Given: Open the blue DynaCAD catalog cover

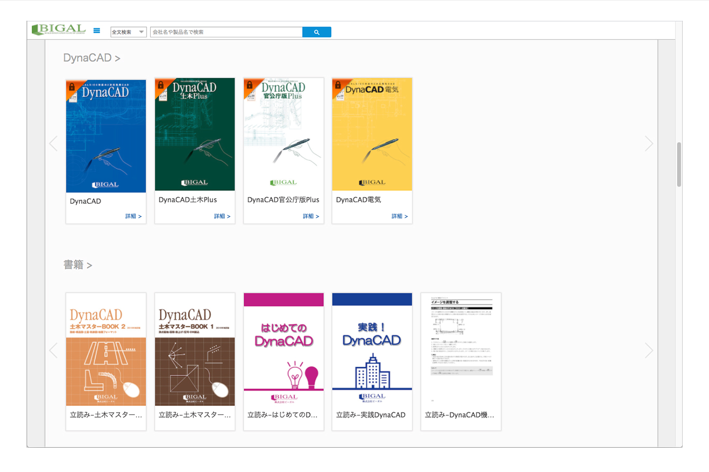Looking at the screenshot, I should coord(106,136).
